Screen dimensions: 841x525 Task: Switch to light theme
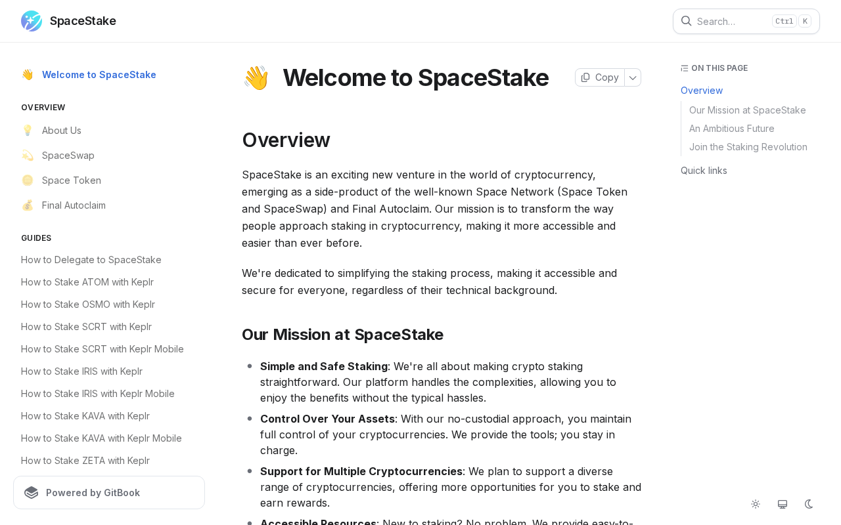pyautogui.click(x=756, y=504)
